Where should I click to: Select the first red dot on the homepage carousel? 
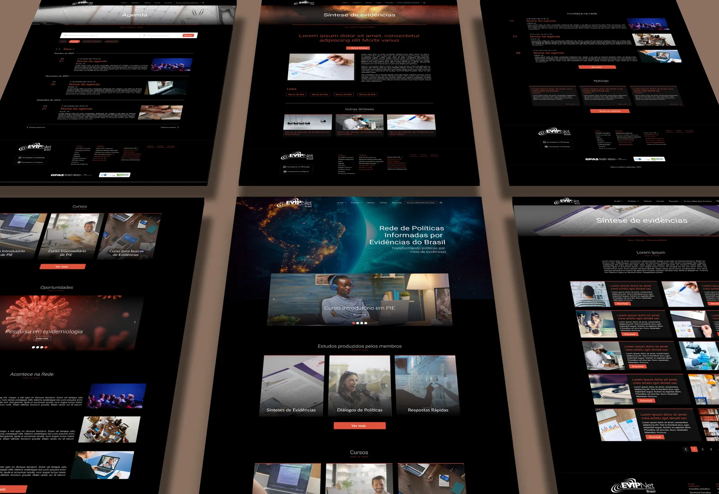[x=354, y=323]
